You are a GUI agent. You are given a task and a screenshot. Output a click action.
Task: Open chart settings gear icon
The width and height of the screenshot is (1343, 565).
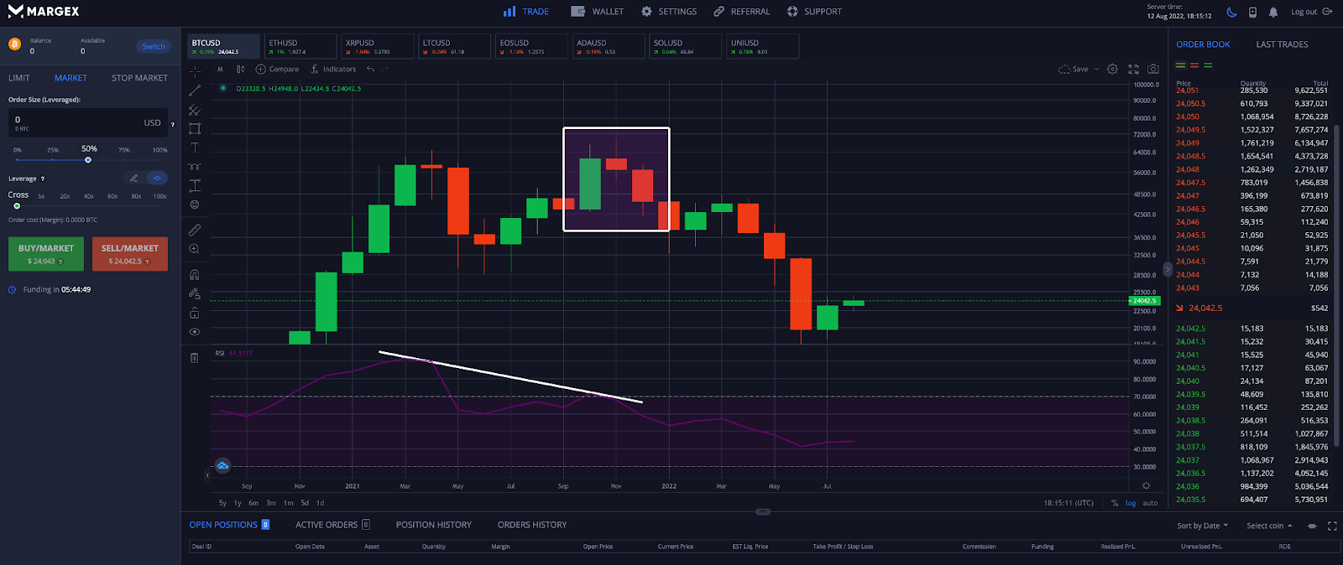point(1112,70)
